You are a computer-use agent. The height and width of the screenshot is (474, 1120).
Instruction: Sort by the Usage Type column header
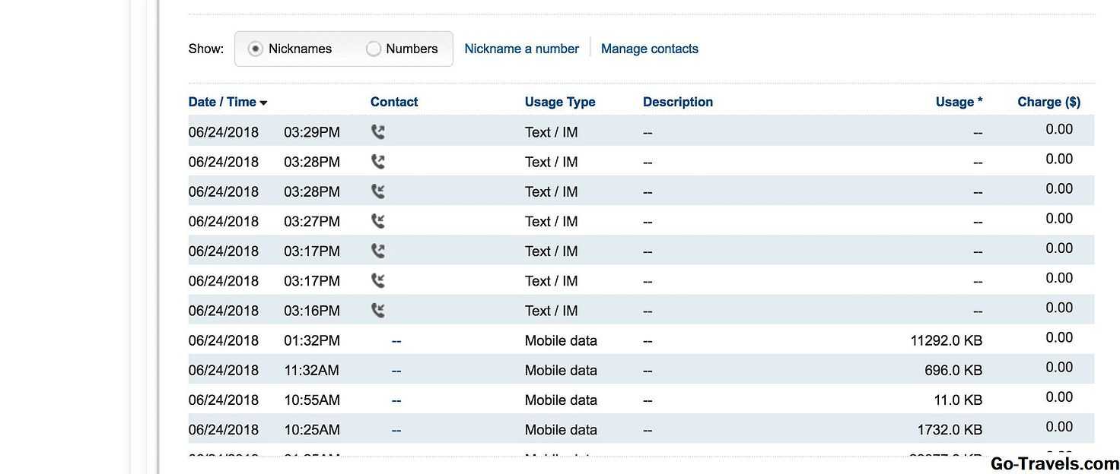point(559,102)
